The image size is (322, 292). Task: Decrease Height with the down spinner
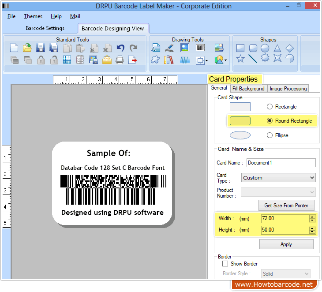312,232
